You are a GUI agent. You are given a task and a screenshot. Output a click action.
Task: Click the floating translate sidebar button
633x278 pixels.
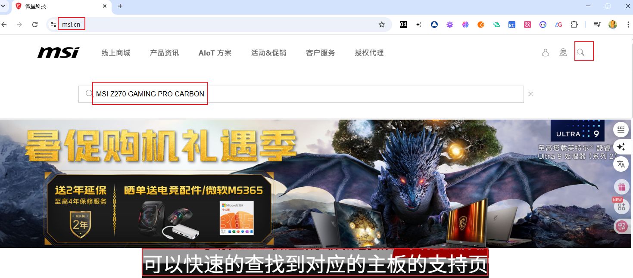(x=621, y=164)
